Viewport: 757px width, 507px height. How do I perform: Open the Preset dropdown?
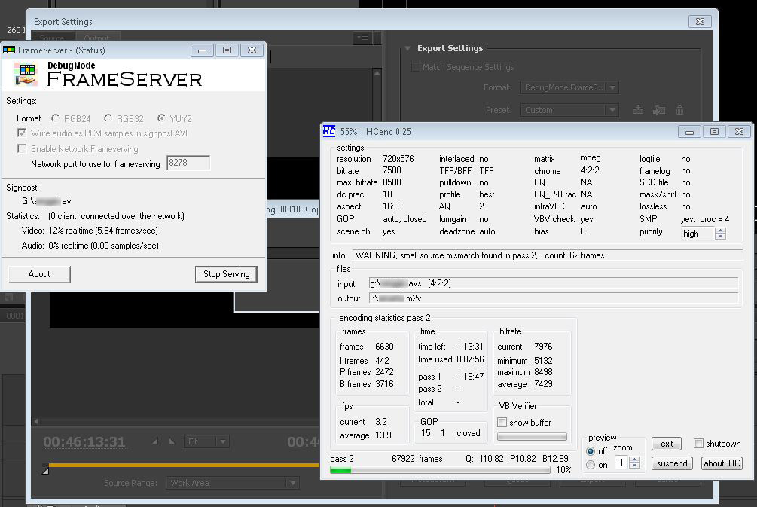tap(569, 110)
